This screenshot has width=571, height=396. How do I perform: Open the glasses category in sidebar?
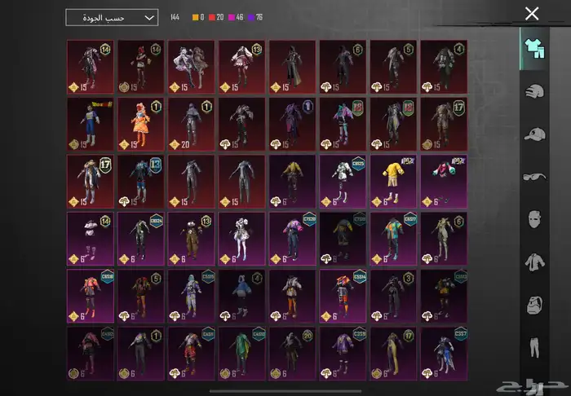[534, 177]
